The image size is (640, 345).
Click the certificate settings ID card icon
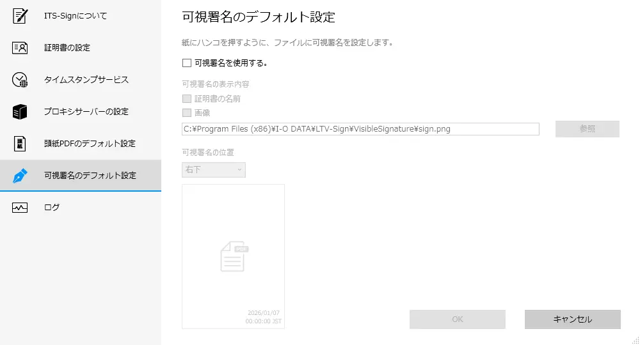pyautogui.click(x=20, y=48)
